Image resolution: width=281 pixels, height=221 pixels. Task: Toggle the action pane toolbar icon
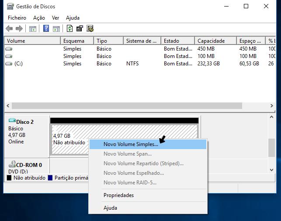coord(56,29)
